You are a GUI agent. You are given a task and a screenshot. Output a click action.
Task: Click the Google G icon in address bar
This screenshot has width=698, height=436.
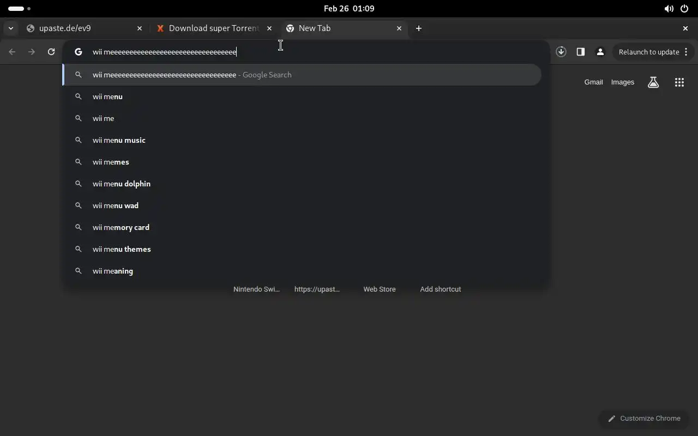(79, 52)
